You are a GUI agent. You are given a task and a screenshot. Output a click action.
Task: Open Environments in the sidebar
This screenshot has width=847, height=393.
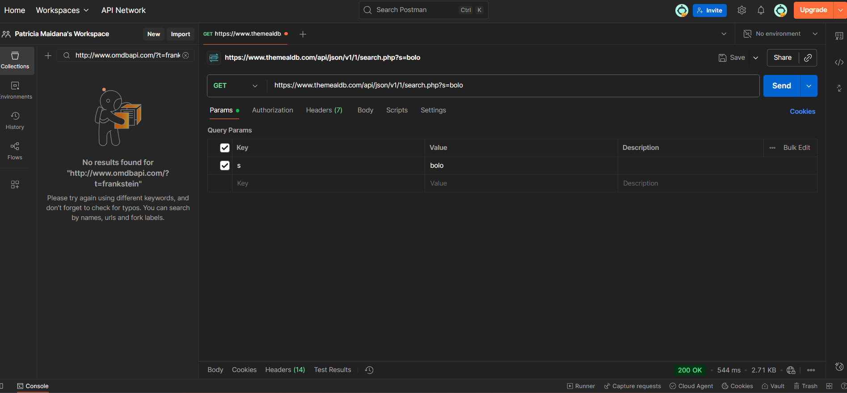click(x=15, y=91)
